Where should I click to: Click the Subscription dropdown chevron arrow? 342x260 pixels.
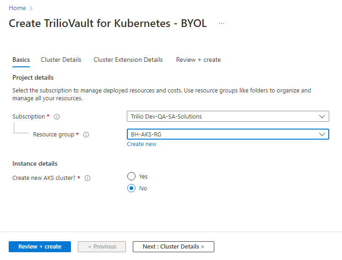click(x=322, y=116)
